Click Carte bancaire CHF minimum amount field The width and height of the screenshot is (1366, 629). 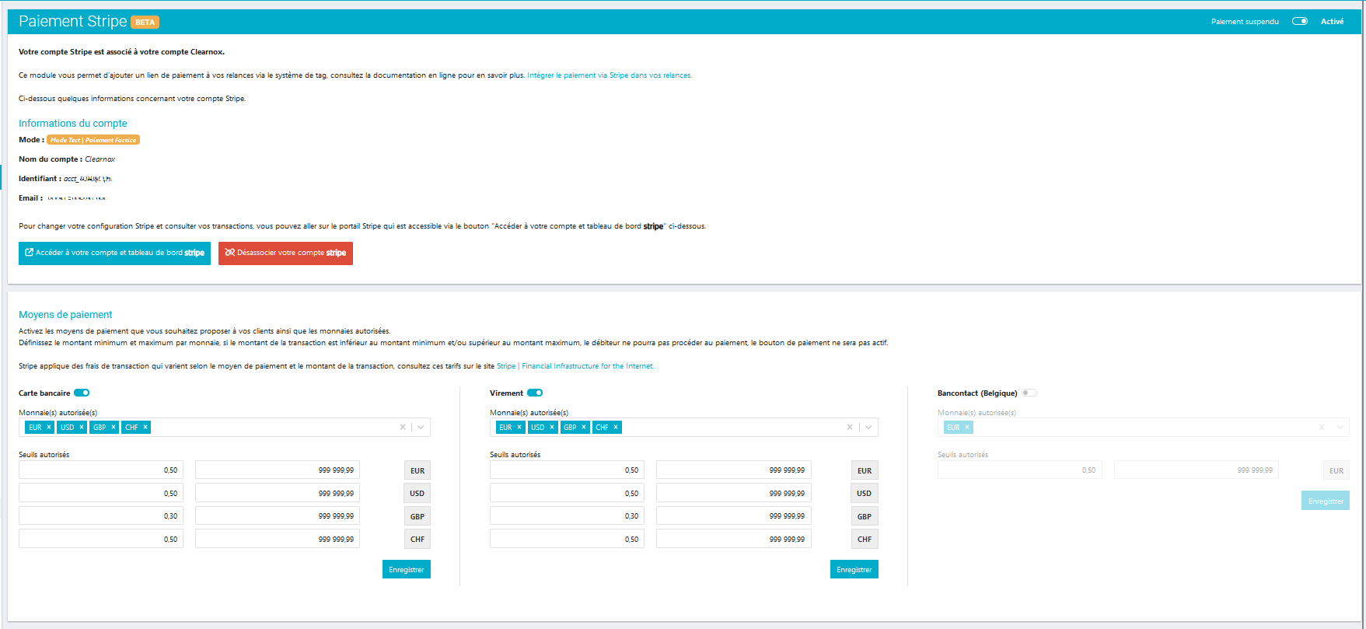click(101, 539)
